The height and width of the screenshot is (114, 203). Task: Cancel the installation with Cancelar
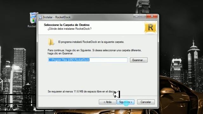click(x=146, y=102)
